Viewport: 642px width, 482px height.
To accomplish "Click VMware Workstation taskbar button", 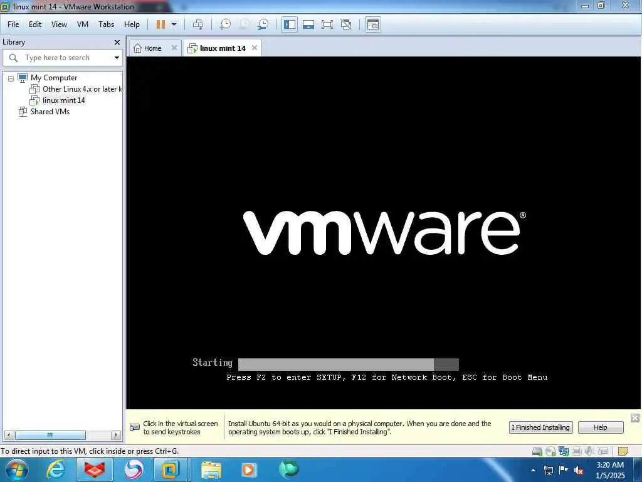I will coord(171,469).
